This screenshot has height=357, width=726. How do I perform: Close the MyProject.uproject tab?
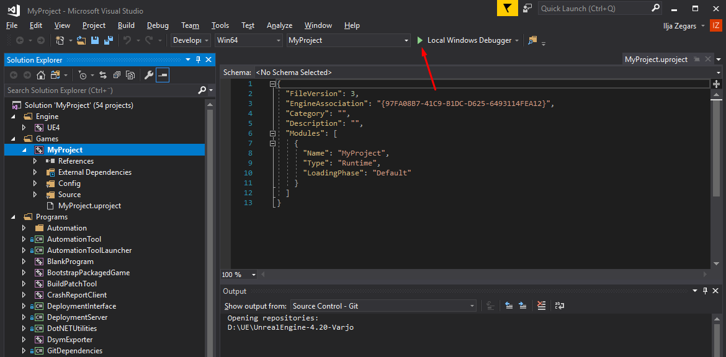coord(708,59)
